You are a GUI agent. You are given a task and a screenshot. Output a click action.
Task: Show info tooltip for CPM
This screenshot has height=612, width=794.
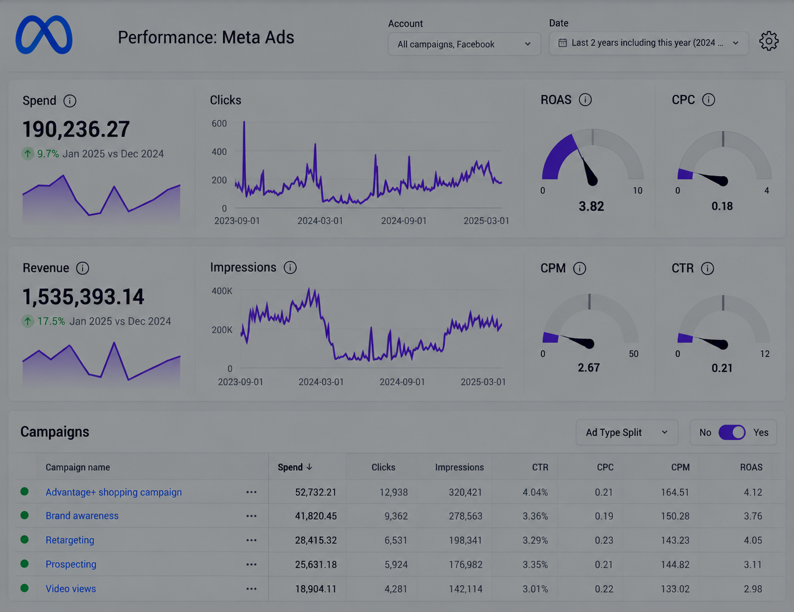point(579,268)
